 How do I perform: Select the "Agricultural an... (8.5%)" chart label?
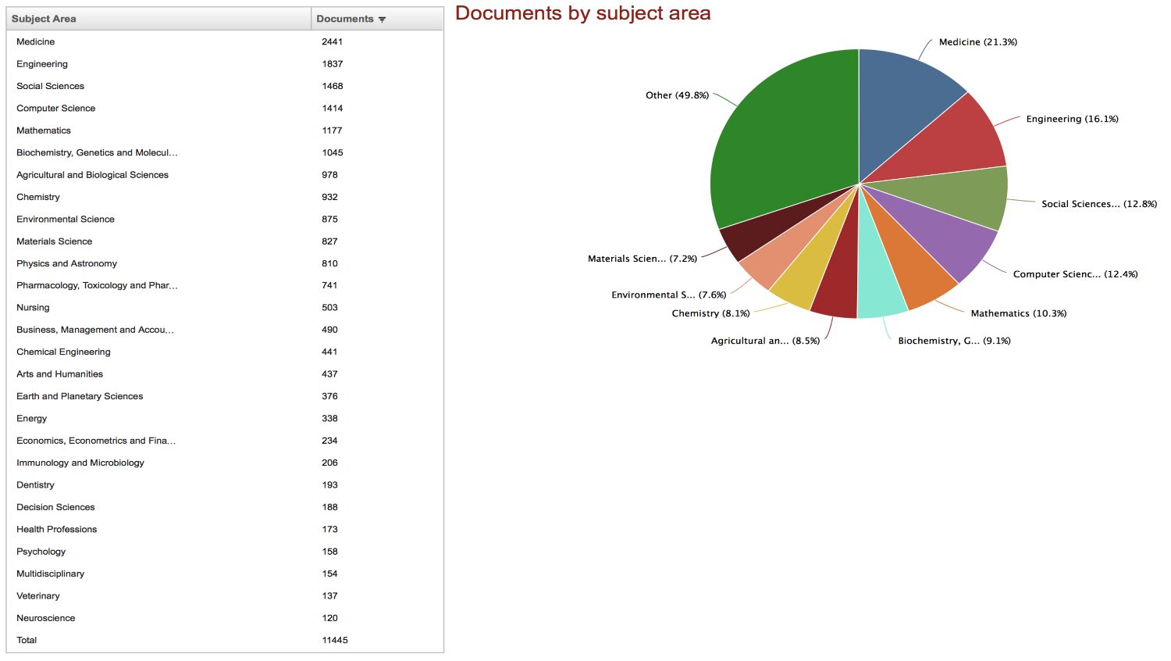[x=765, y=341]
